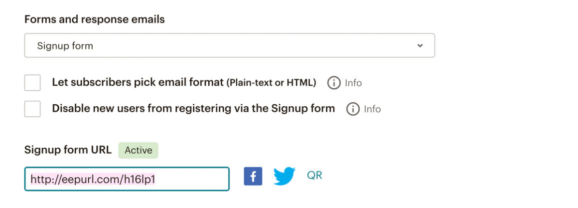Click Info text next to email format option

click(x=353, y=83)
